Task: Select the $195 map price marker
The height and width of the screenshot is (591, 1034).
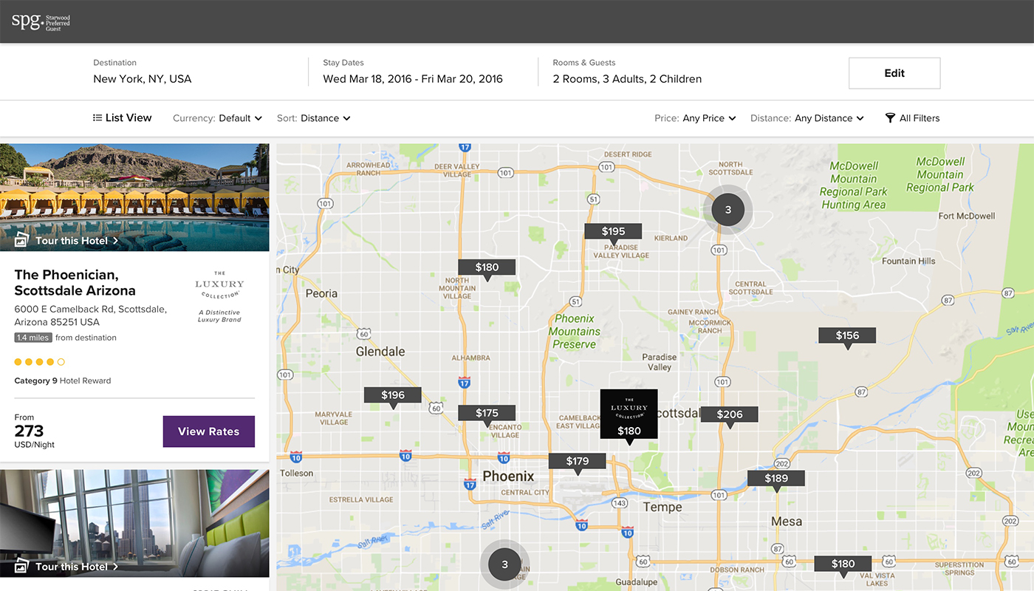Action: coord(613,232)
